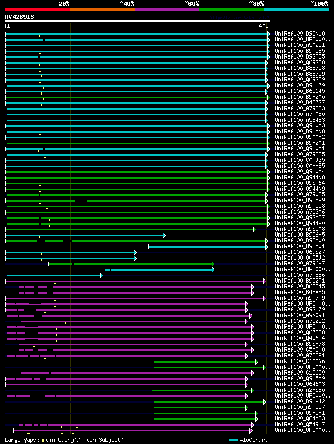Select the UniRef100_B9H201 label
334x444 pixels.
point(300,143)
